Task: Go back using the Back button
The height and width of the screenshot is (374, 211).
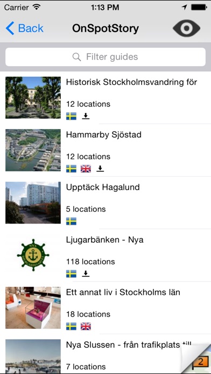Action: pyautogui.click(x=25, y=28)
